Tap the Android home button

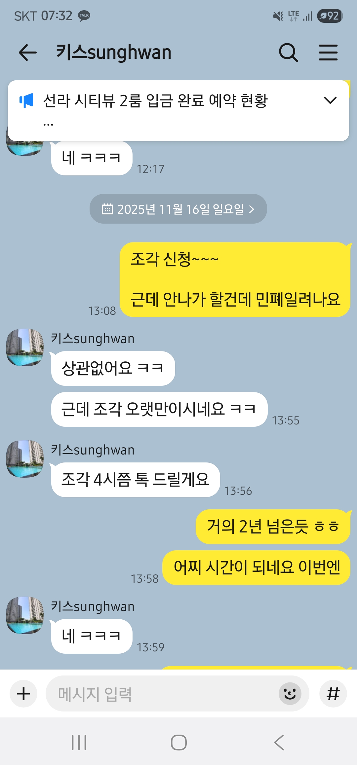(178, 743)
